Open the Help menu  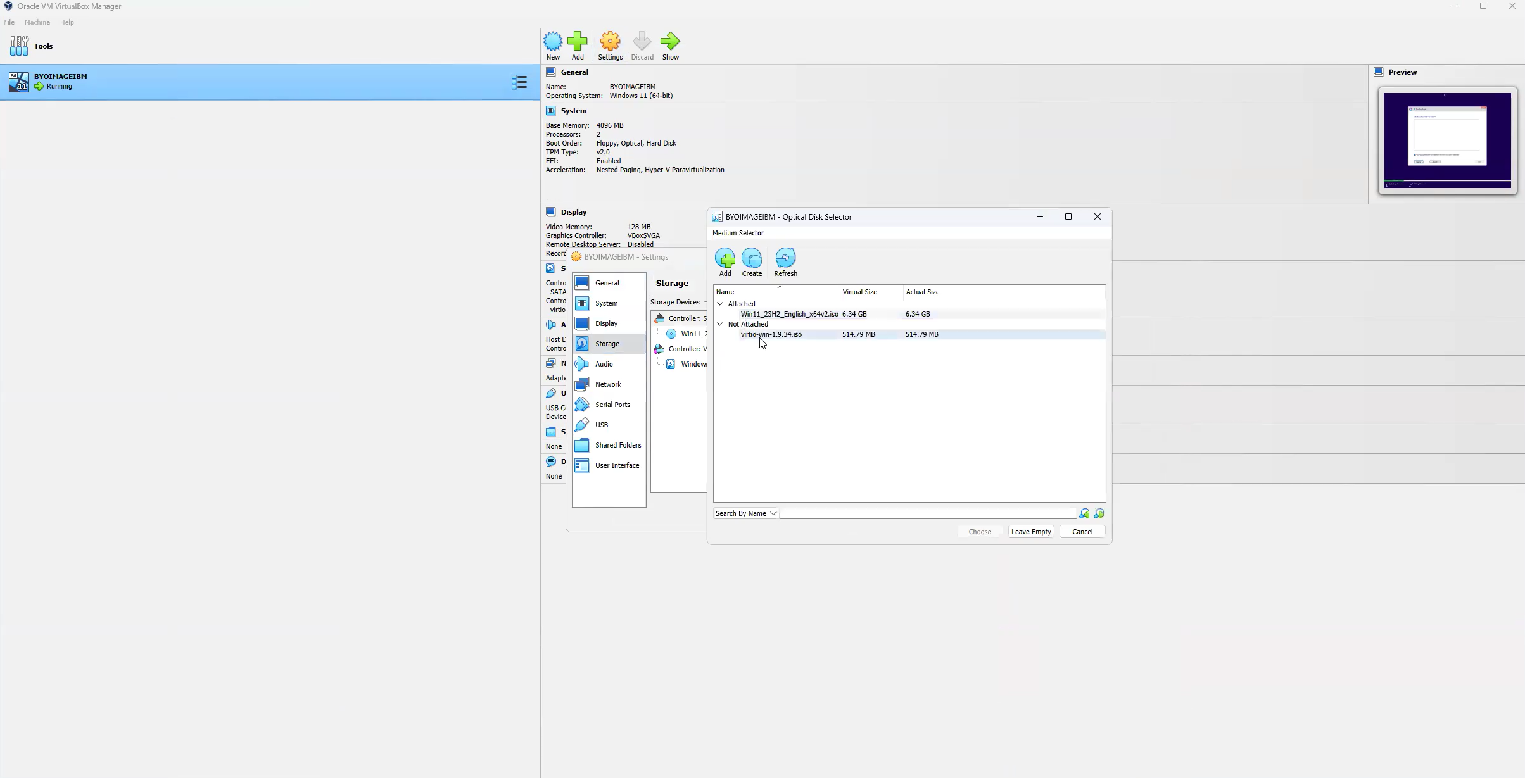(66, 22)
